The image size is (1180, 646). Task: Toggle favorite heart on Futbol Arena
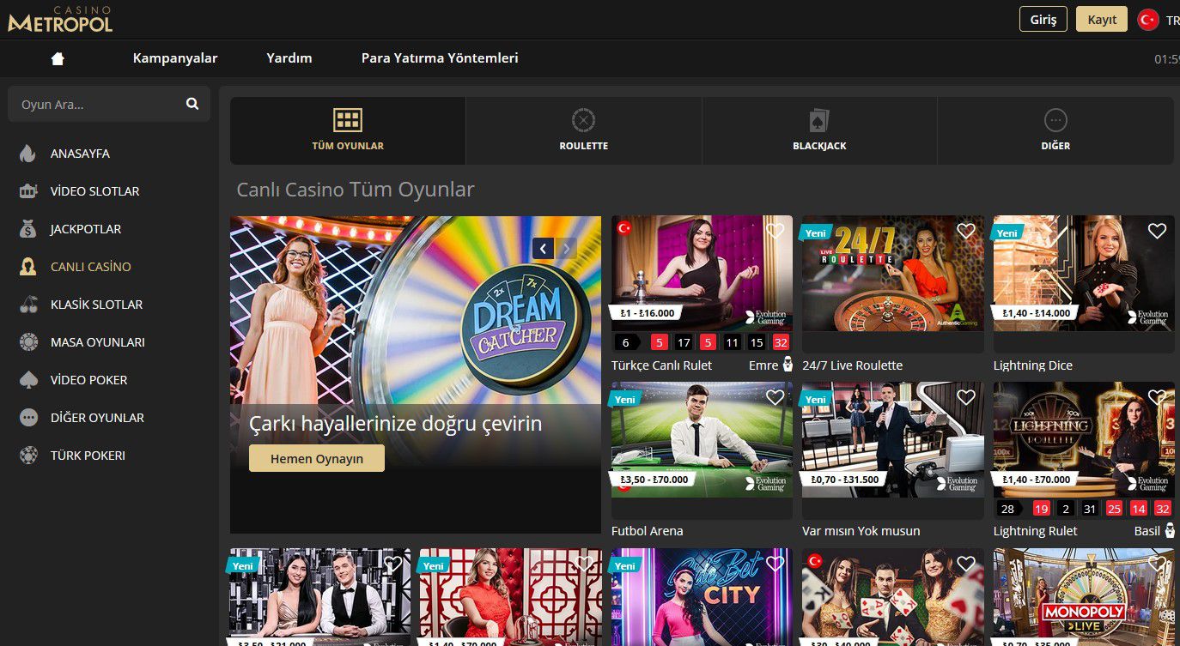[775, 397]
